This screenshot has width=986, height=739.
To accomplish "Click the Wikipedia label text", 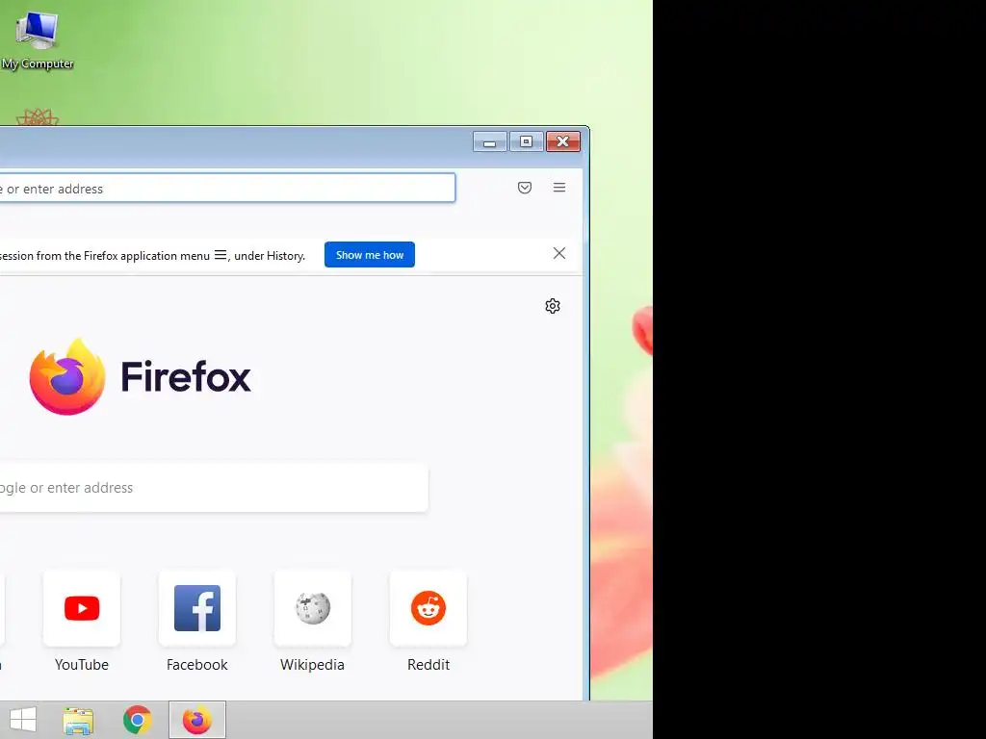I will coord(313,665).
